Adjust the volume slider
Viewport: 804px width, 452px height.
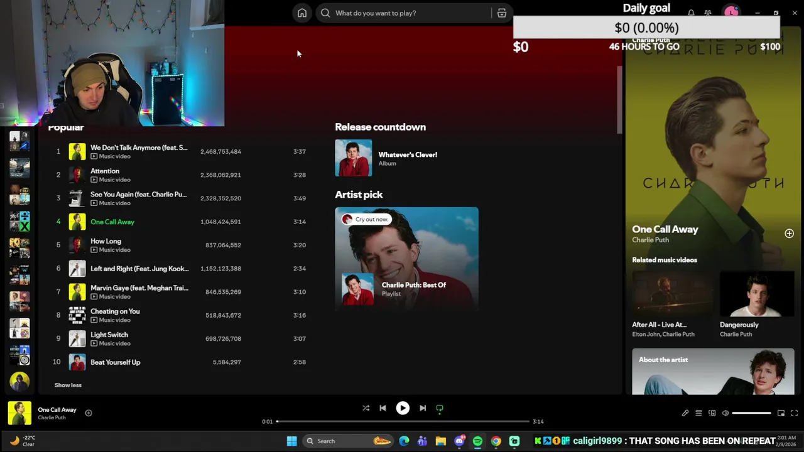[751, 413]
